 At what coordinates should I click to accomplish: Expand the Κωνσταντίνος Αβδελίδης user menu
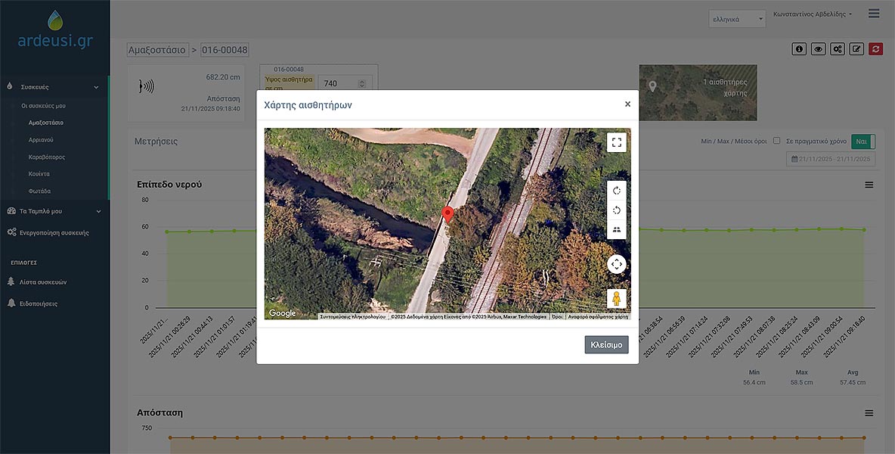(813, 14)
